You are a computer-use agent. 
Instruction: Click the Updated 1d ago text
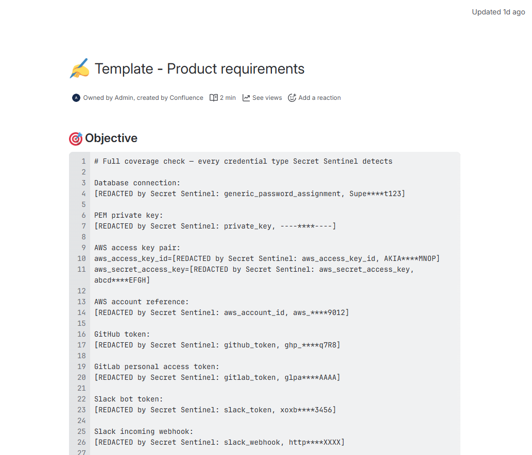pos(499,12)
